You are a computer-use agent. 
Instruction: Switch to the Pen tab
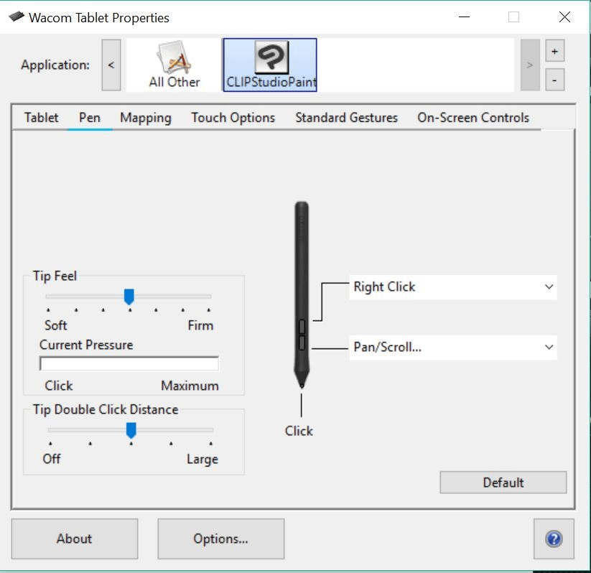pyautogui.click(x=90, y=118)
